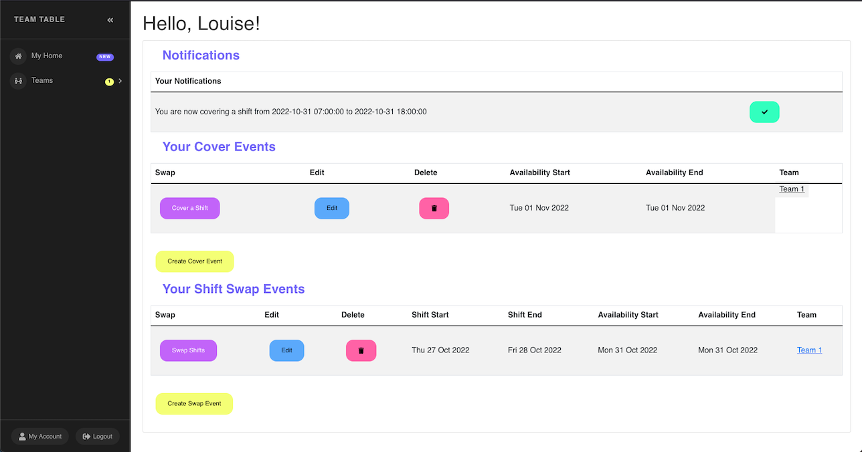862x452 pixels.
Task: Edit the shift swap event
Action: (286, 350)
